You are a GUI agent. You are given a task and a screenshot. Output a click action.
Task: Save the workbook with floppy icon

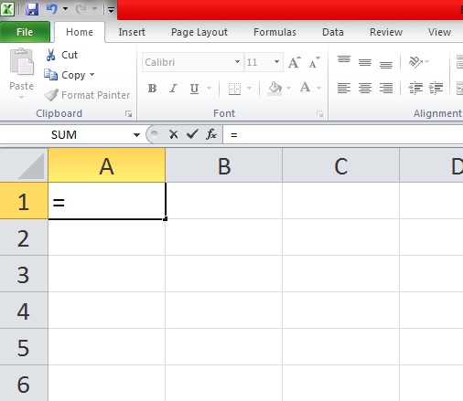click(x=32, y=9)
